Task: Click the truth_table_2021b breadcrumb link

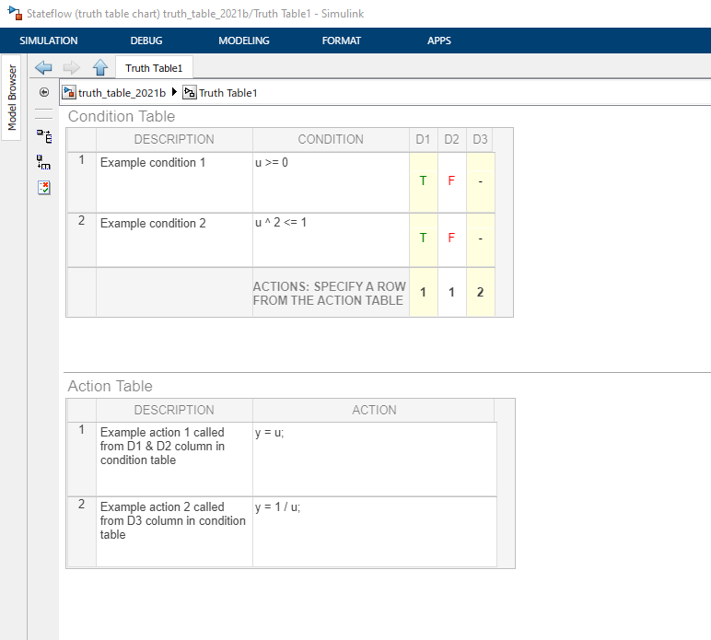Action: point(122,93)
